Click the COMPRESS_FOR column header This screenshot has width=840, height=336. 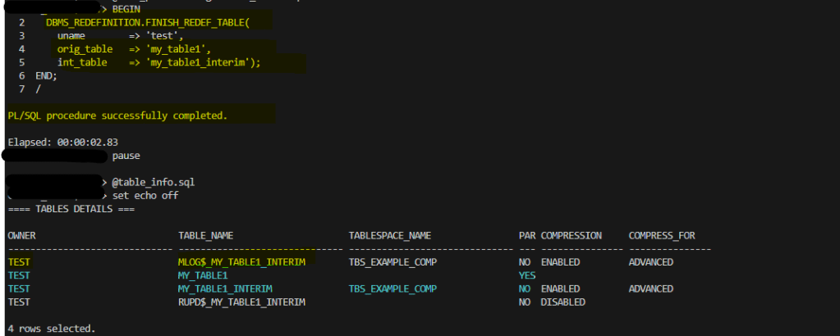[x=662, y=235]
